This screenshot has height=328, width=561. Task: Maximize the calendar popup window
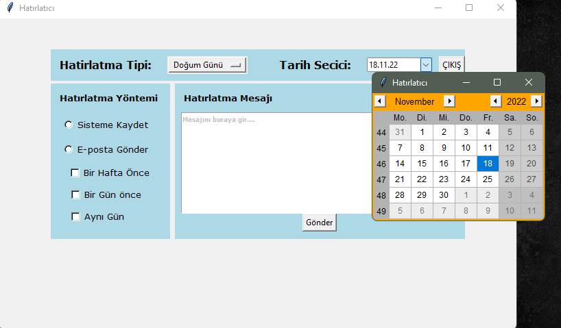(x=497, y=83)
